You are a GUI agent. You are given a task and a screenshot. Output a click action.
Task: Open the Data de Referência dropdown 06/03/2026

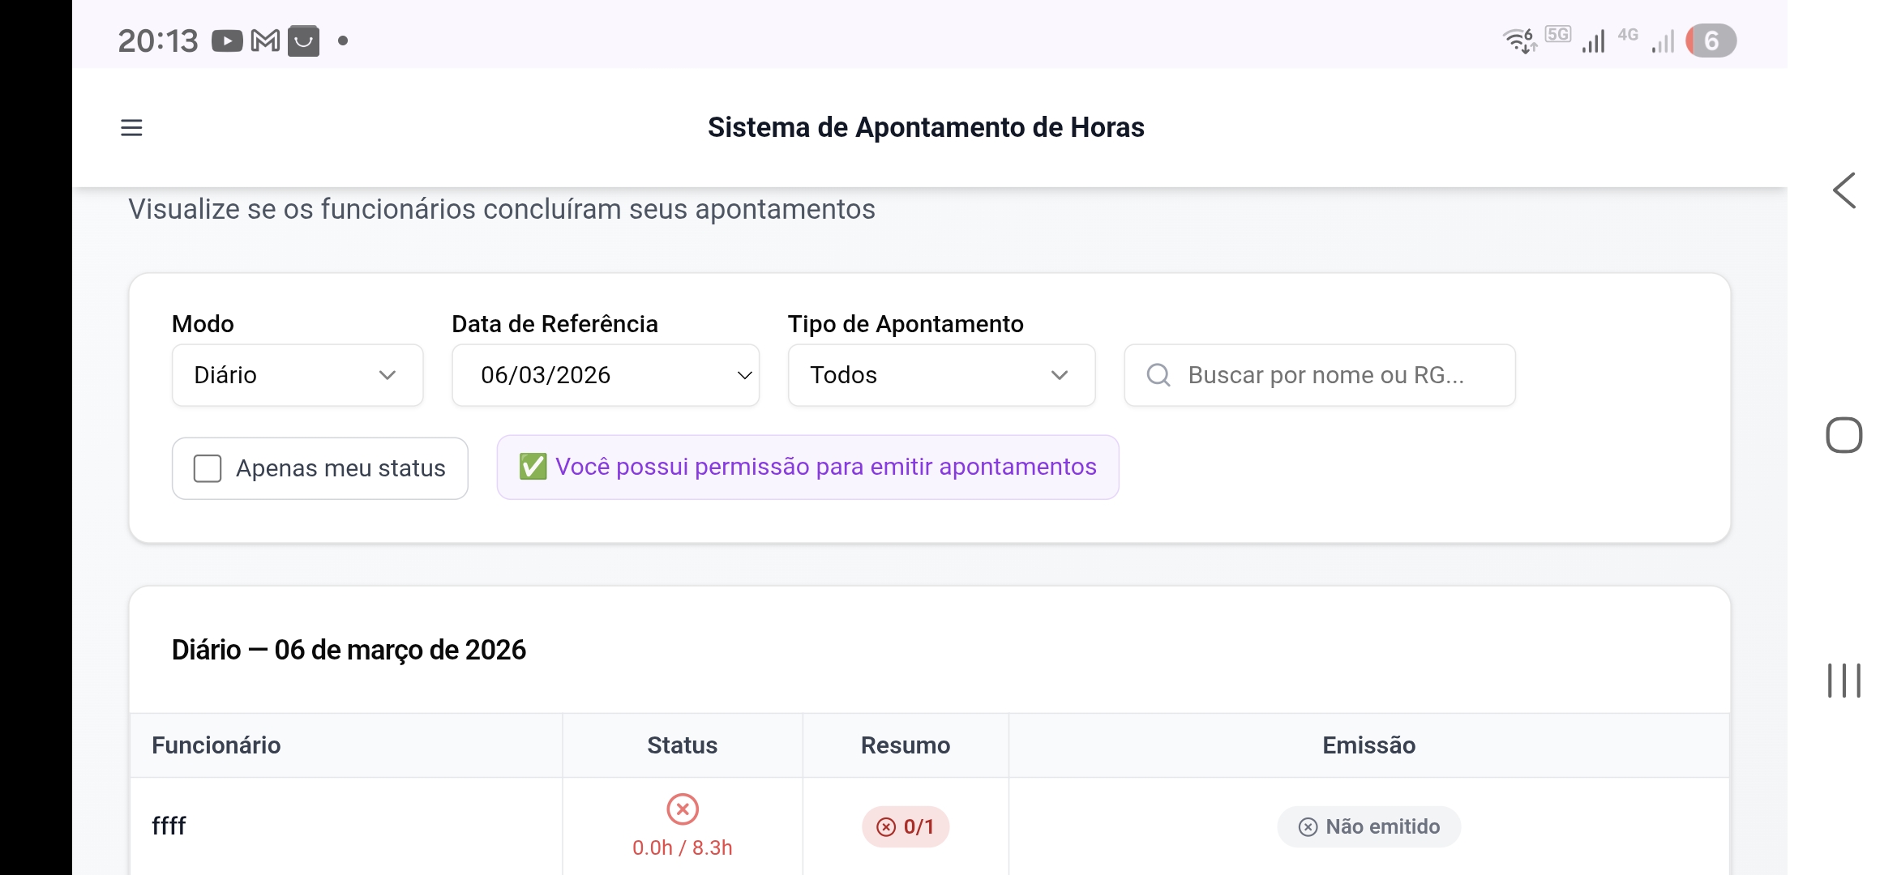pyautogui.click(x=606, y=375)
